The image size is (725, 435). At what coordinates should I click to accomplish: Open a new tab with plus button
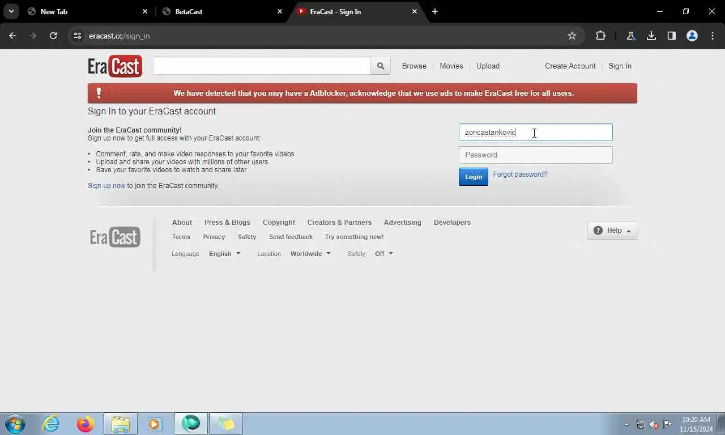point(435,11)
